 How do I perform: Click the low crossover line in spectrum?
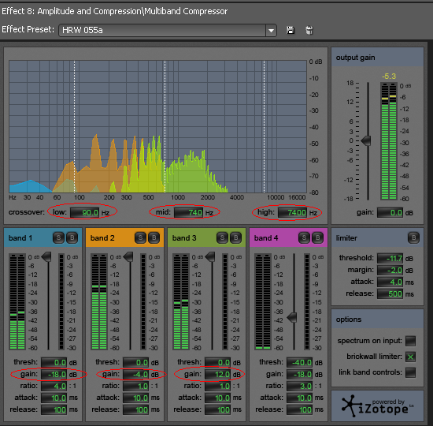[74, 126]
